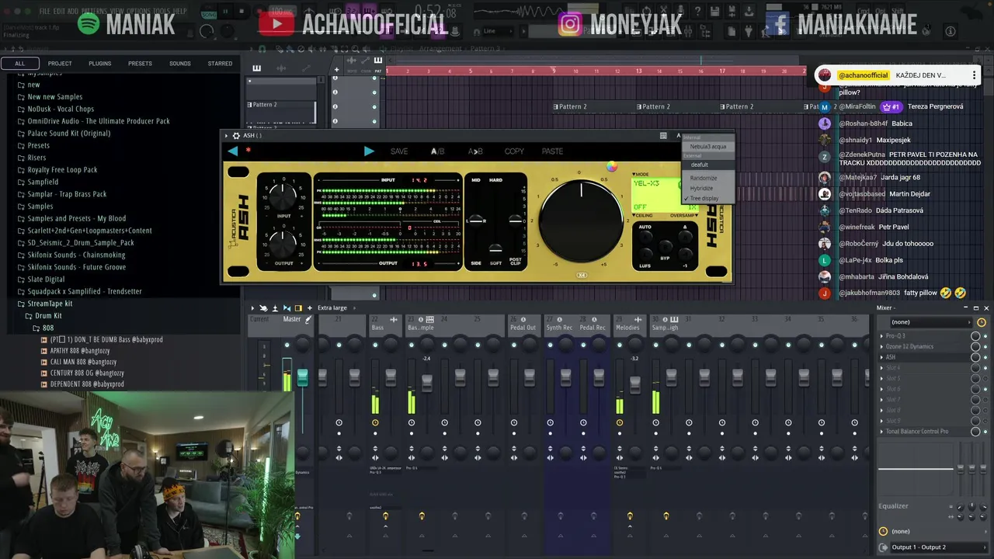The image size is (994, 559).
Task: Click the X4 badge on ASH
Action: [581, 276]
